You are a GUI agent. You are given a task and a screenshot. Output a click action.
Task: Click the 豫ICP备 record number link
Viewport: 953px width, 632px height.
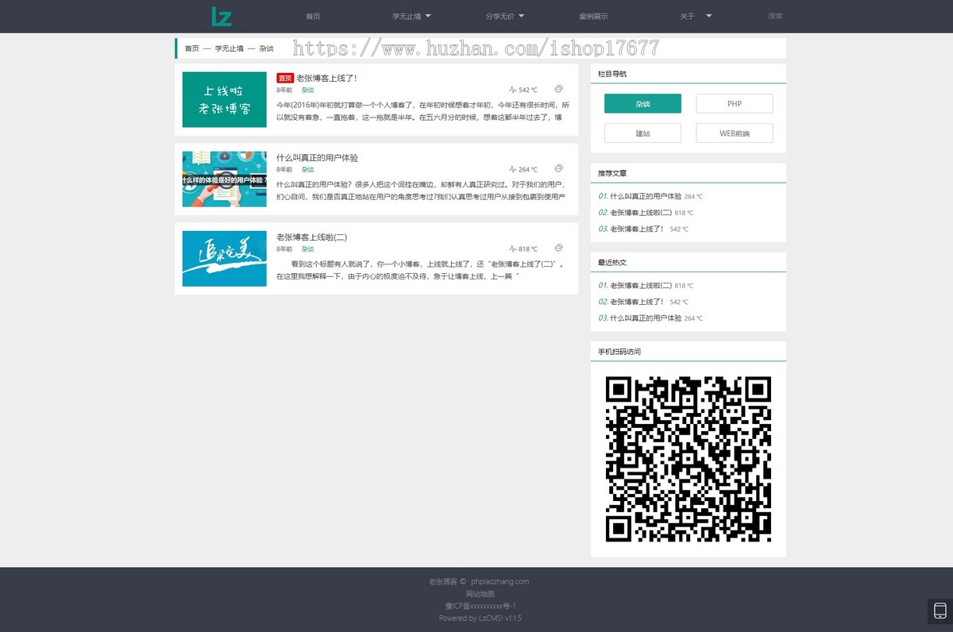click(x=480, y=606)
